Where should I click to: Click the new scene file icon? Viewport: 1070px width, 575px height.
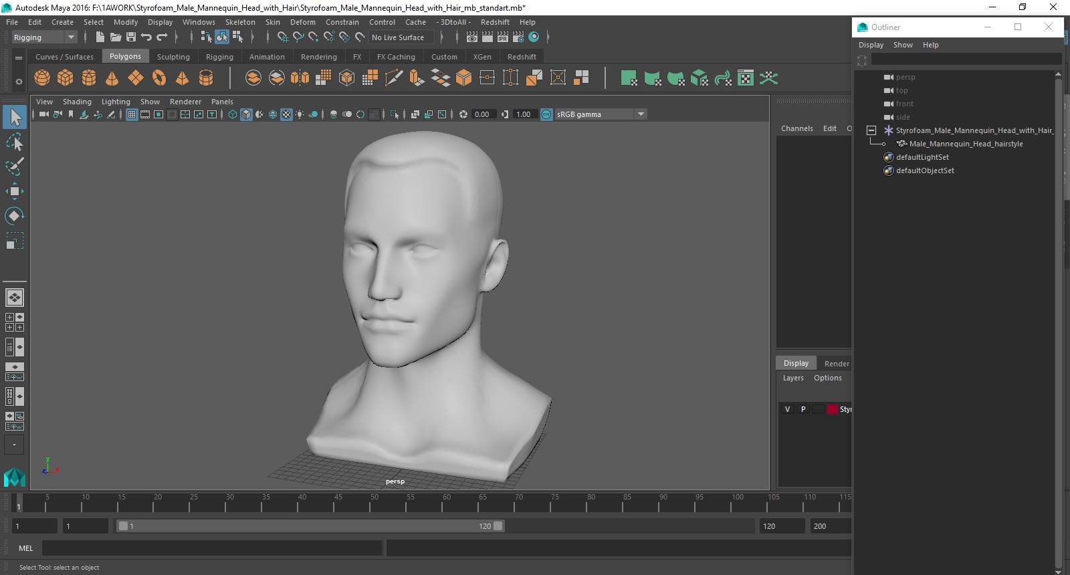[x=100, y=37]
